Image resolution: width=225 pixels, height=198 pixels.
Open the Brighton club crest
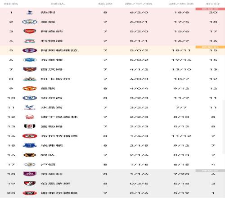pos(30,60)
